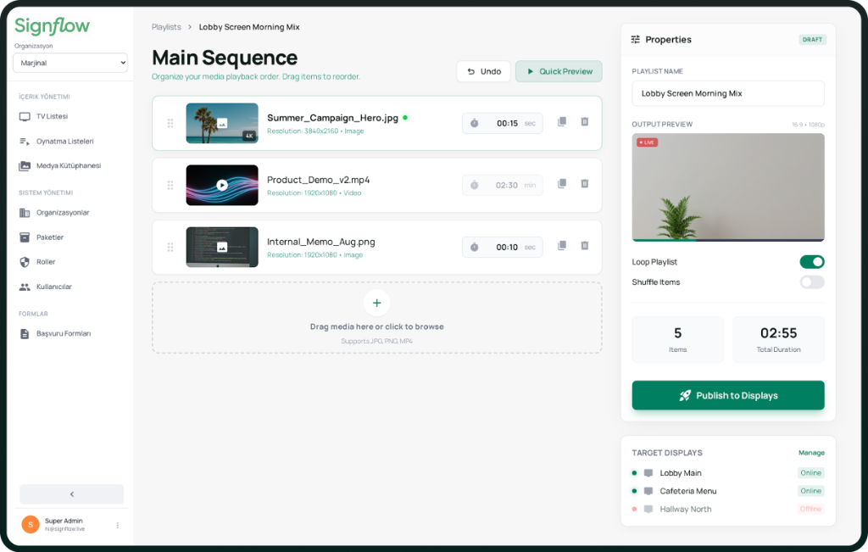Screen dimensions: 868x552
Task: Click the Roller shield icon in sidebar
Action: (x=26, y=262)
